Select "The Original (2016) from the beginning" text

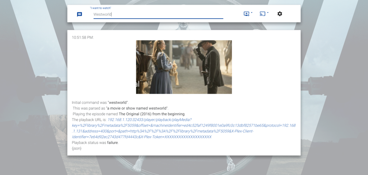click(x=152, y=114)
